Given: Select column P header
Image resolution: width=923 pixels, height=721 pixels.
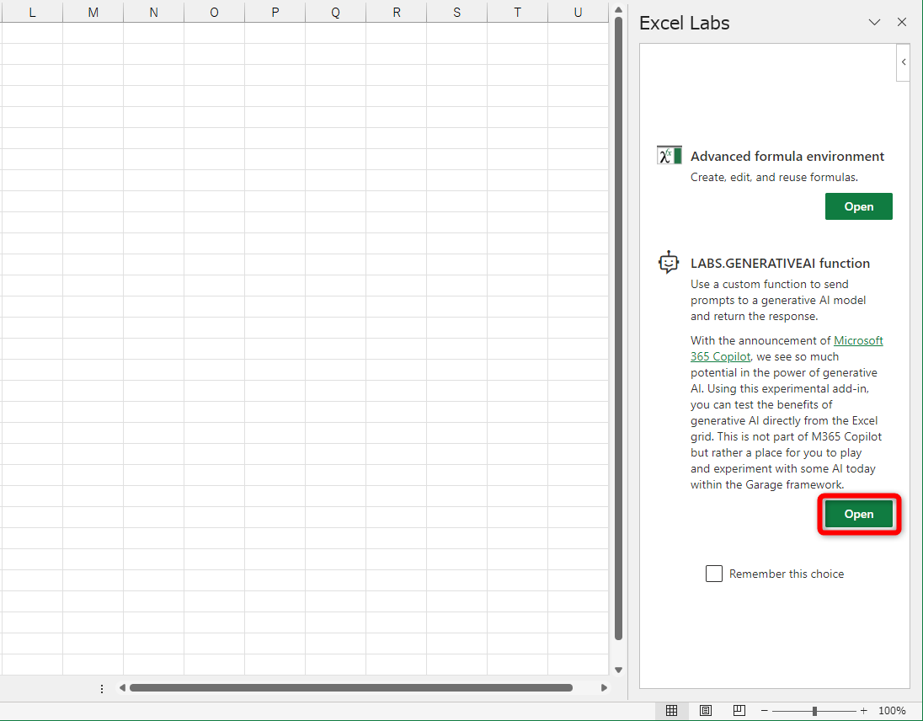Looking at the screenshot, I should [x=275, y=13].
